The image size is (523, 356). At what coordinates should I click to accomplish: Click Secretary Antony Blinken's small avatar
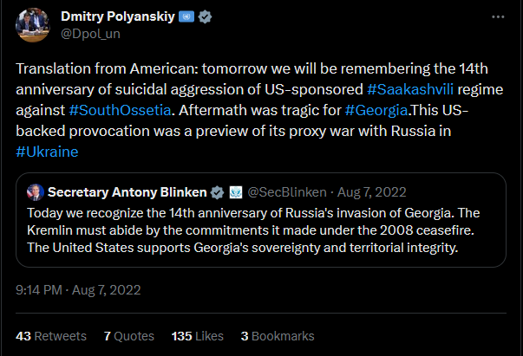click(36, 191)
